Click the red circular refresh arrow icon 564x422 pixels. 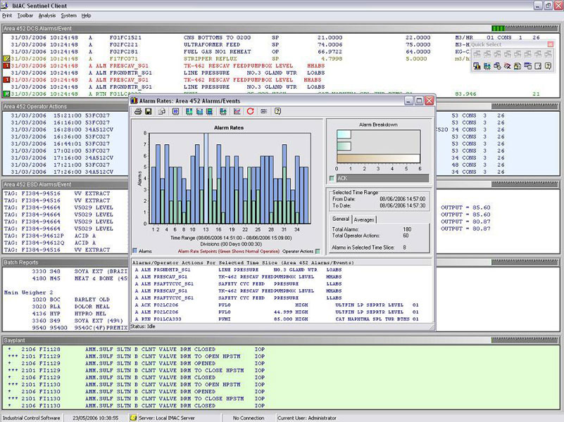pos(250,111)
